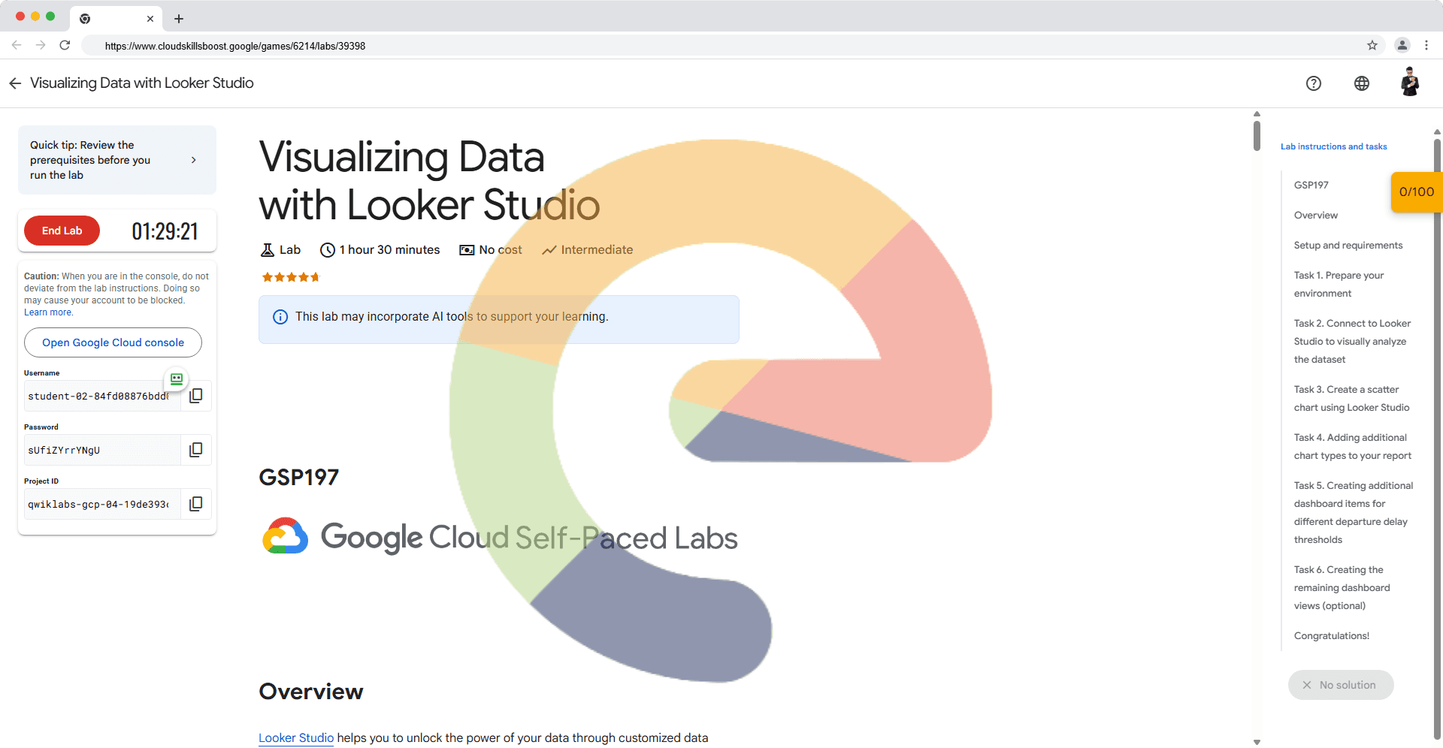
Task: Copy the Password with its copy icon
Action: point(195,450)
